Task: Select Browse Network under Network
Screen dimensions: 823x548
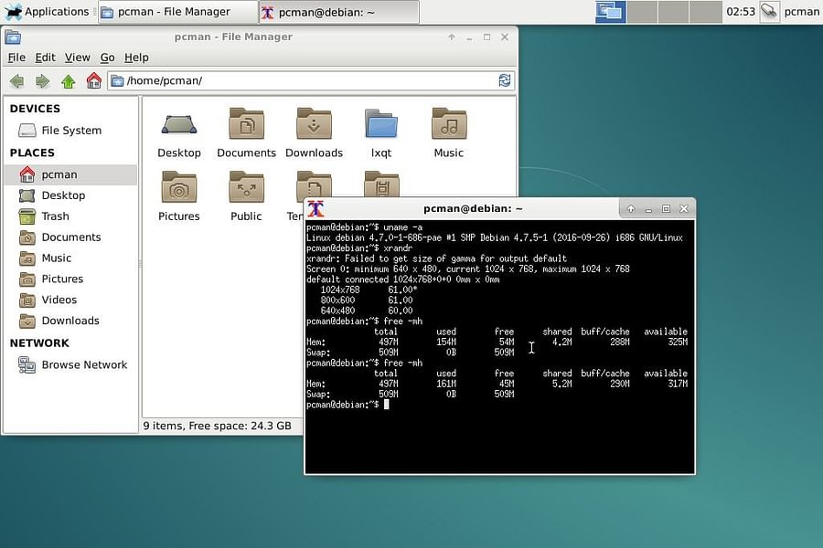Action: coord(84,364)
